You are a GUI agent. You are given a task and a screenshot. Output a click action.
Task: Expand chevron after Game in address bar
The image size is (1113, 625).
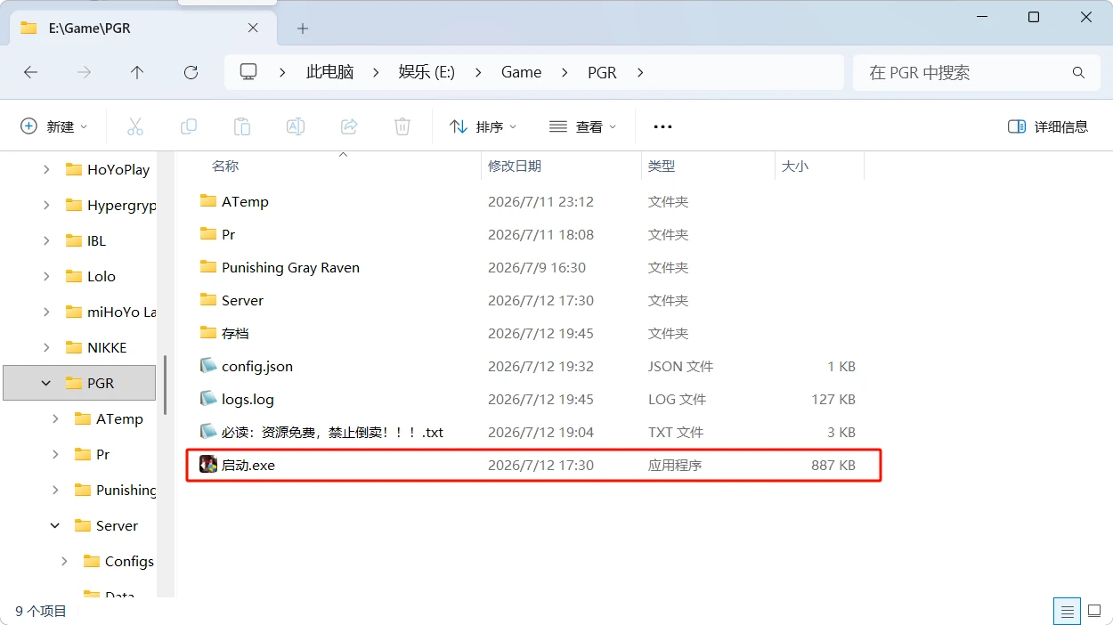click(565, 73)
